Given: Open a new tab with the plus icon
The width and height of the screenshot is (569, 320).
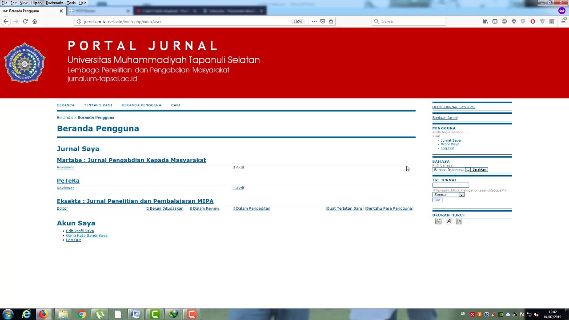Looking at the screenshot, I should point(71,11).
